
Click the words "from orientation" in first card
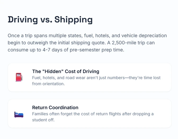tap(48, 84)
